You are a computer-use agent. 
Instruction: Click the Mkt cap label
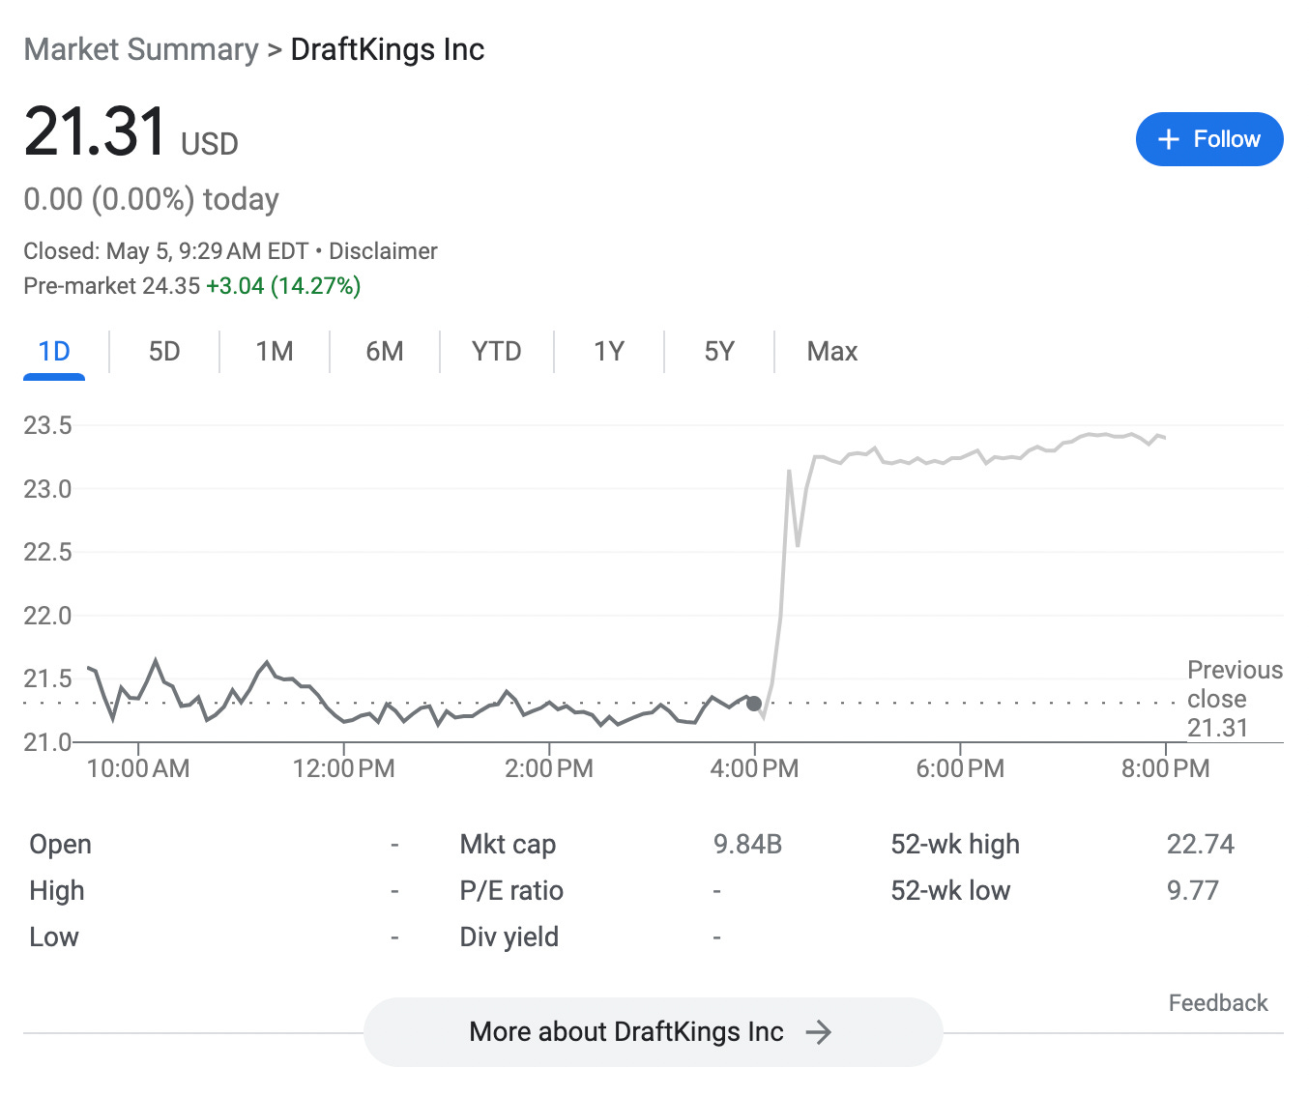508,845
